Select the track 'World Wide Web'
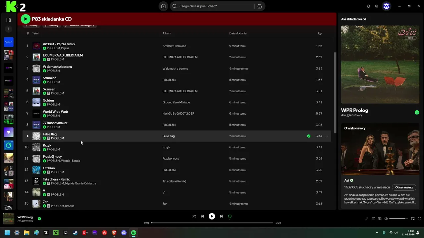 coord(55,112)
